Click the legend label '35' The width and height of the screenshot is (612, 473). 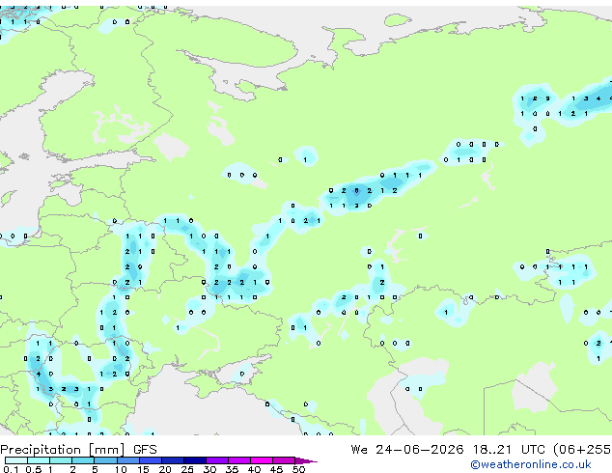click(232, 469)
